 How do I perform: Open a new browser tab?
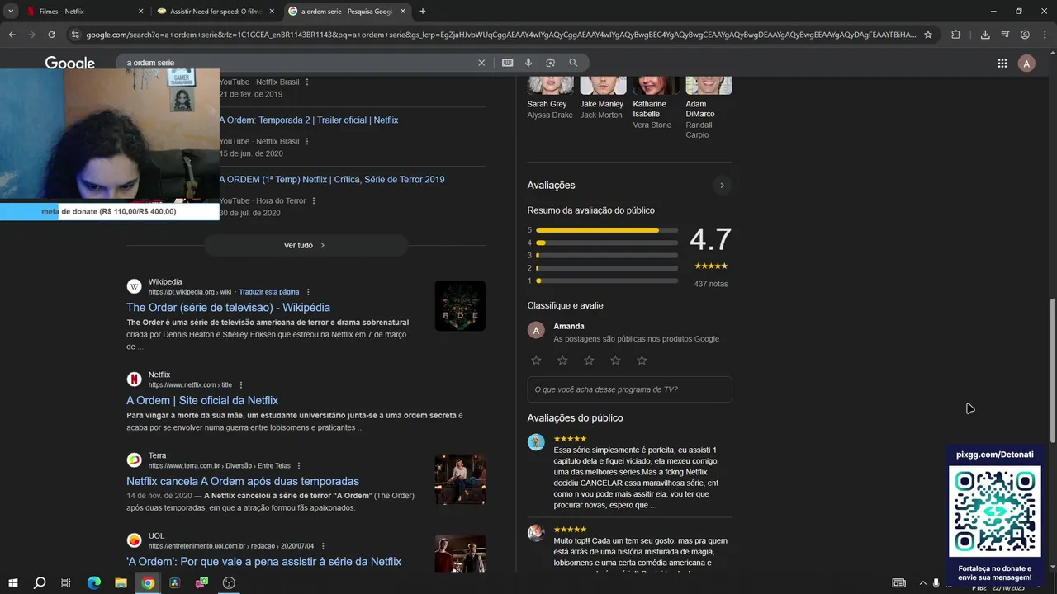click(x=423, y=12)
